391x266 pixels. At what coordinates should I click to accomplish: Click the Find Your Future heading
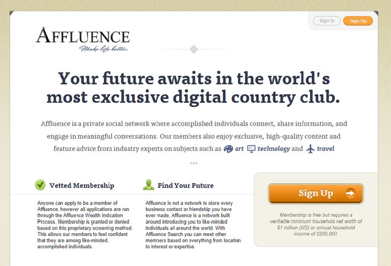point(185,186)
